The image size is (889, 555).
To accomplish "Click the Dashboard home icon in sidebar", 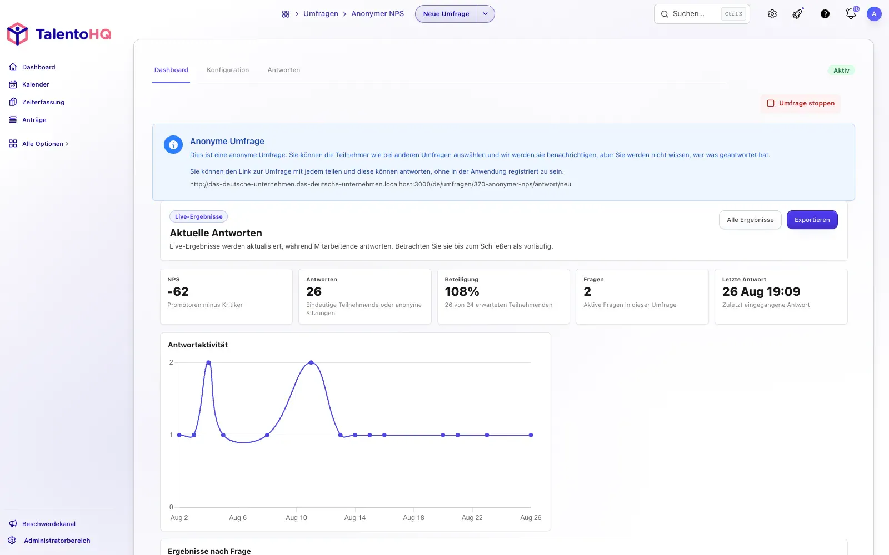I will point(13,67).
